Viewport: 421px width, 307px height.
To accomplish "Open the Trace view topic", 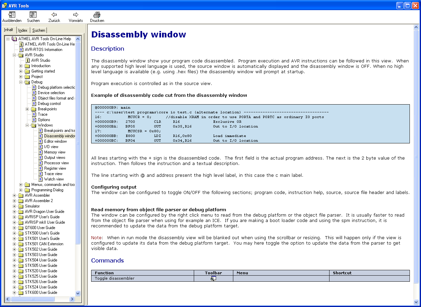I will tap(53, 174).
